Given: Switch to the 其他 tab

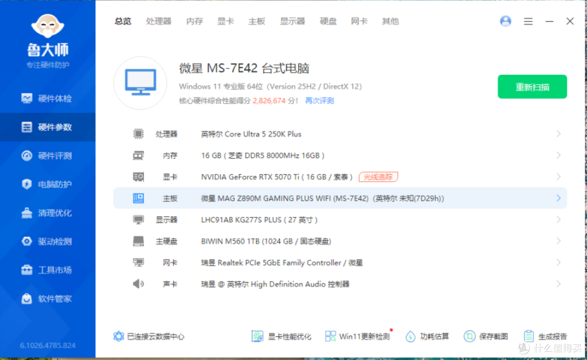Looking at the screenshot, I should (390, 21).
